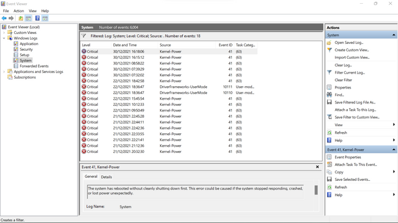Image resolution: width=398 pixels, height=223 pixels.
Task: Click the Application log icon in tree
Action: point(16,43)
